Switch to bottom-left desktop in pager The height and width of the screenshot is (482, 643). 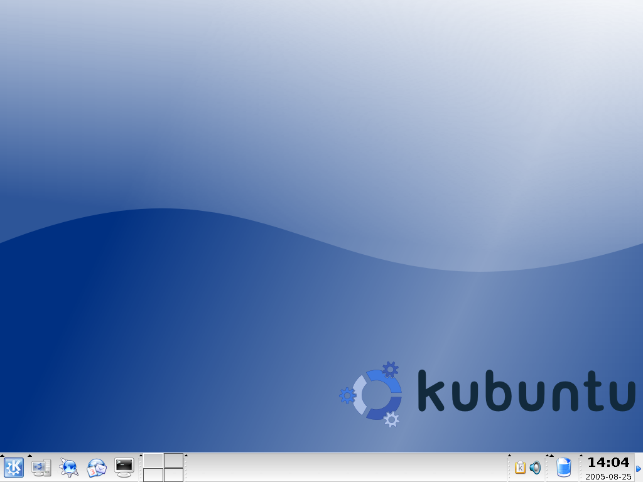point(153,475)
